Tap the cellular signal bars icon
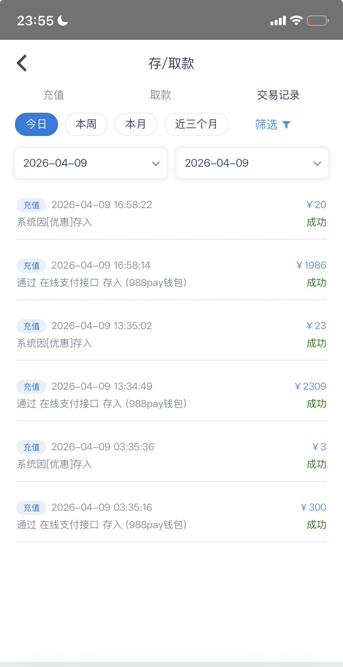Image resolution: width=343 pixels, height=667 pixels. tap(278, 21)
